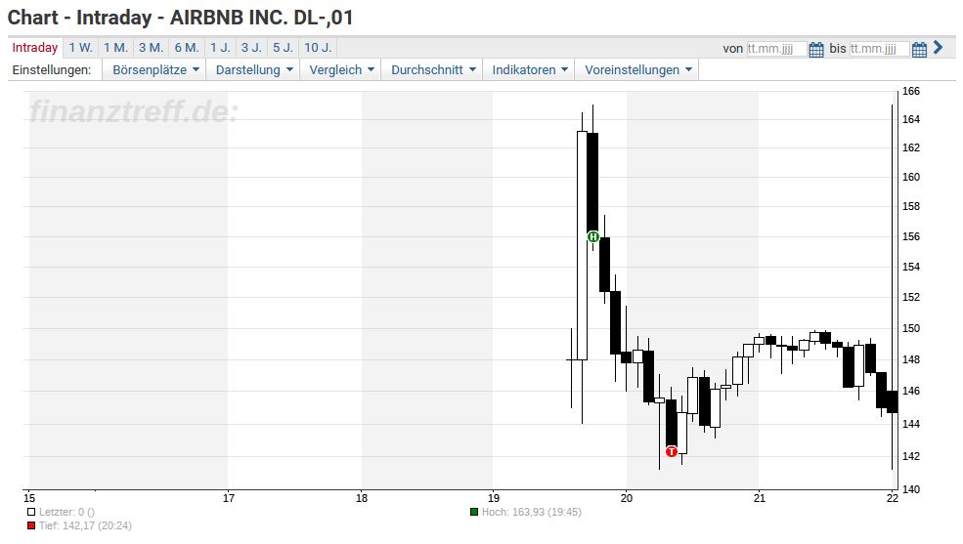Click the chart title heading AIRBNB INC.
Screen dimensions: 963x544
(181, 18)
